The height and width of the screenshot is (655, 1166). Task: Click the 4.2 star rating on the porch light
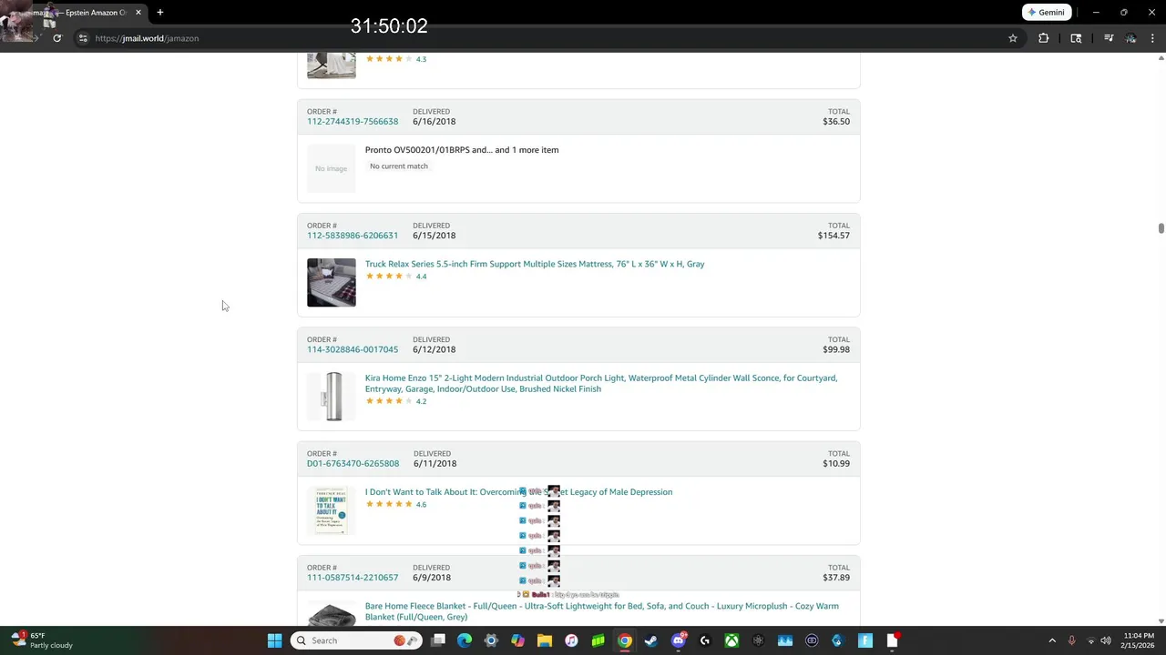396,401
